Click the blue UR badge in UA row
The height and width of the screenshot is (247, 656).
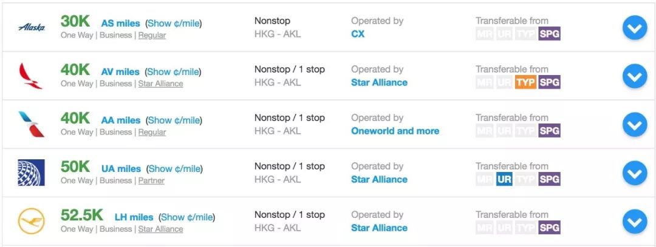point(504,179)
